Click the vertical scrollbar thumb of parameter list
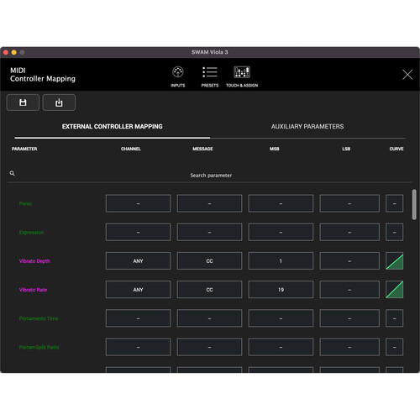 (414, 204)
